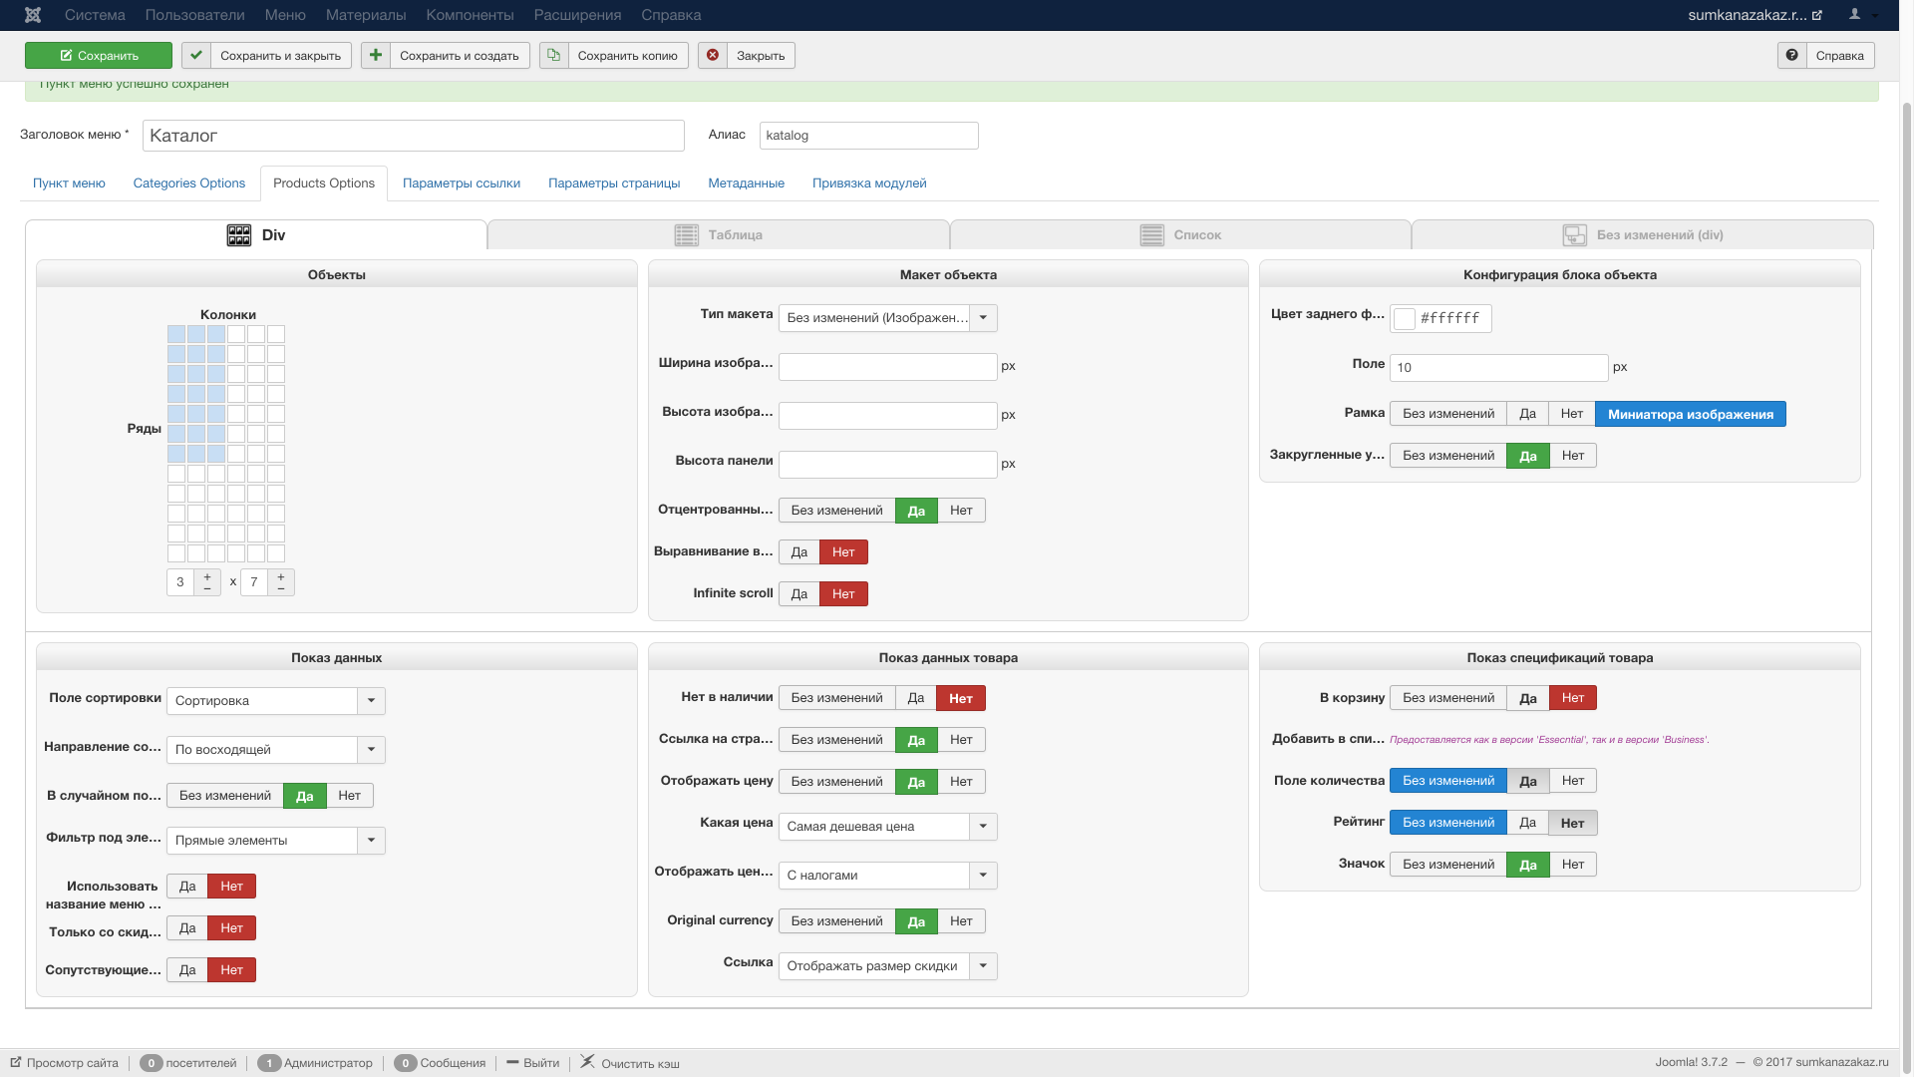This screenshot has width=1914, height=1077.
Task: Select the Список layout icon
Action: coord(1151,235)
